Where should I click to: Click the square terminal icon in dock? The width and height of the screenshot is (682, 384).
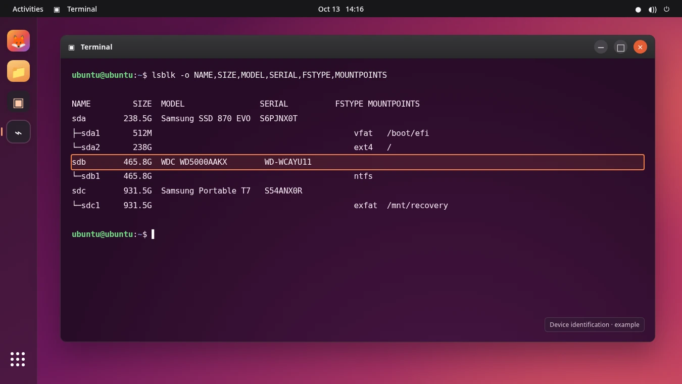tap(18, 103)
